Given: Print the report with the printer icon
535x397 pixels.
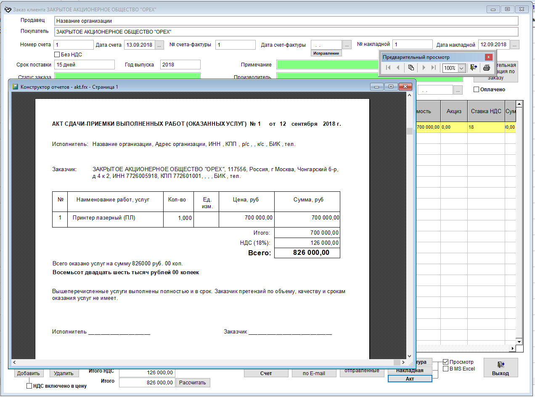Looking at the screenshot, I should 487,68.
